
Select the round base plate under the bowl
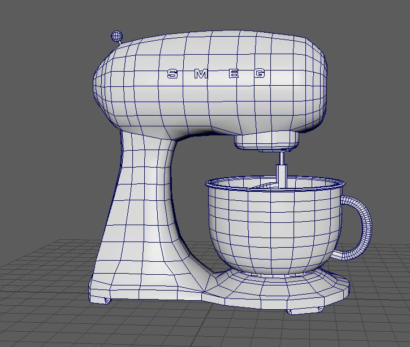click(x=277, y=289)
